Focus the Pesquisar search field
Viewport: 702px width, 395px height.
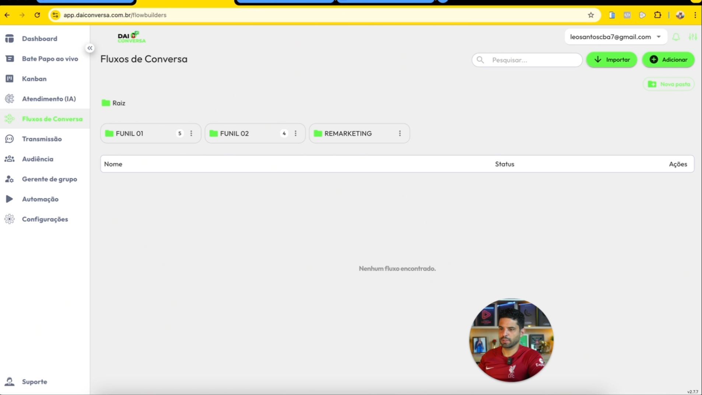[x=527, y=60]
